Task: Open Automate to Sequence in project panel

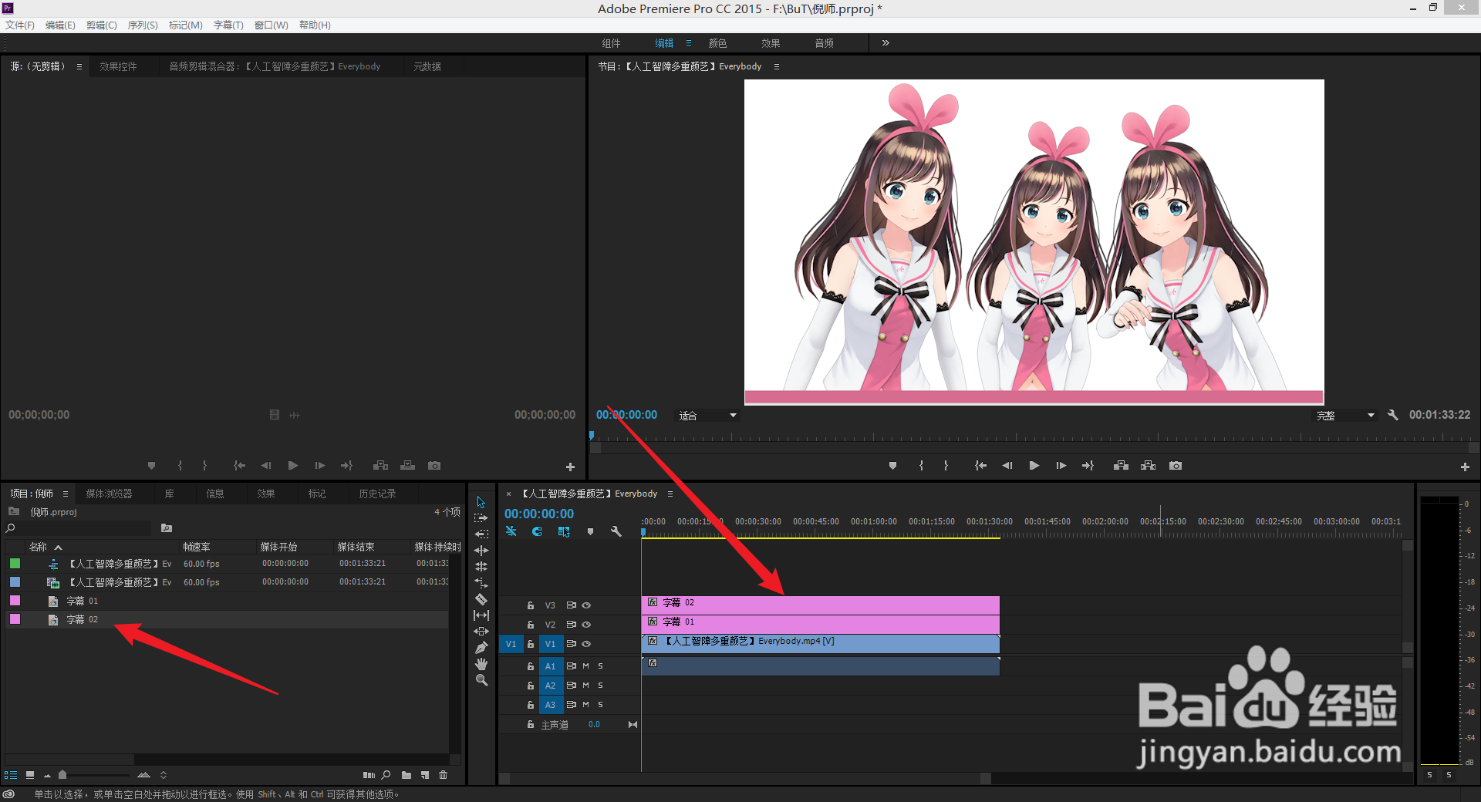Action: pyautogui.click(x=369, y=775)
